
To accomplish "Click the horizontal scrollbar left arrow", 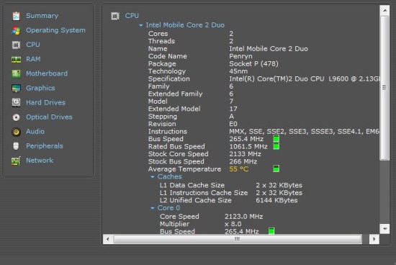I will [x=108, y=239].
